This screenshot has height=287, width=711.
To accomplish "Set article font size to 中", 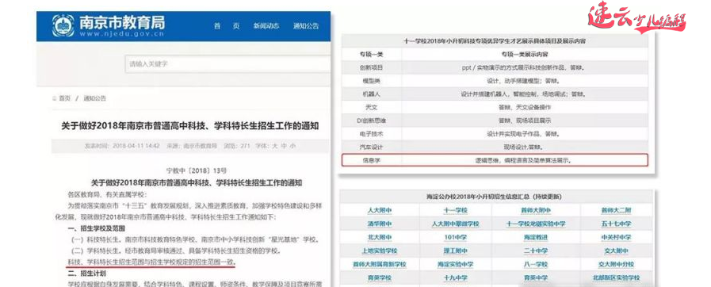I will (284, 146).
